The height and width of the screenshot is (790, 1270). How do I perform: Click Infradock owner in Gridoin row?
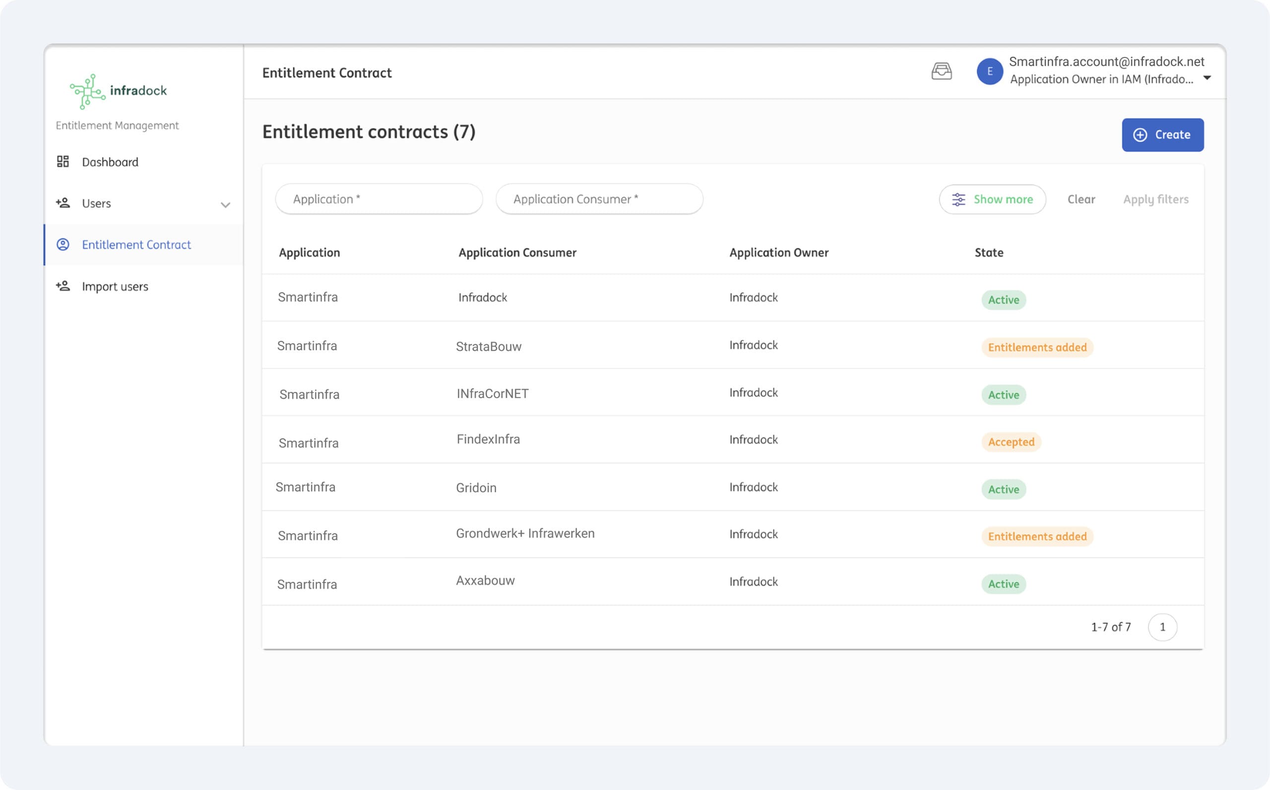753,487
